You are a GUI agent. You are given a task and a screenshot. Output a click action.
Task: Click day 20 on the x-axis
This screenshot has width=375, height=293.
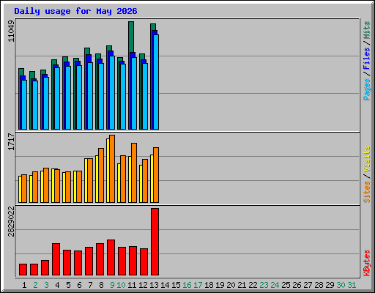(231, 285)
